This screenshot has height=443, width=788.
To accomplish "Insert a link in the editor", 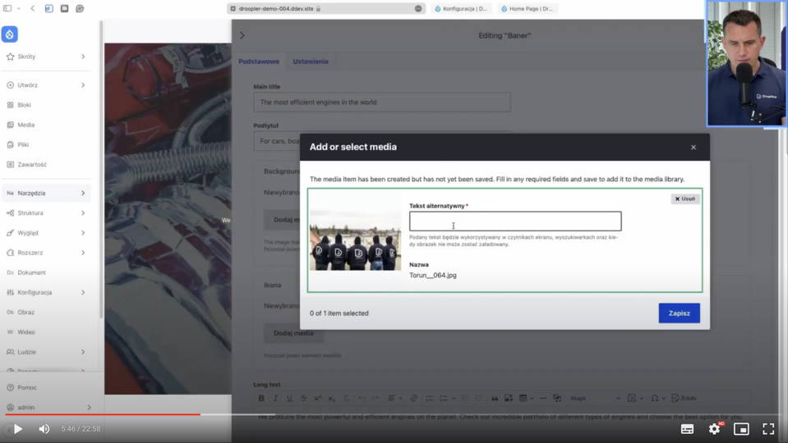I will 413,399.
